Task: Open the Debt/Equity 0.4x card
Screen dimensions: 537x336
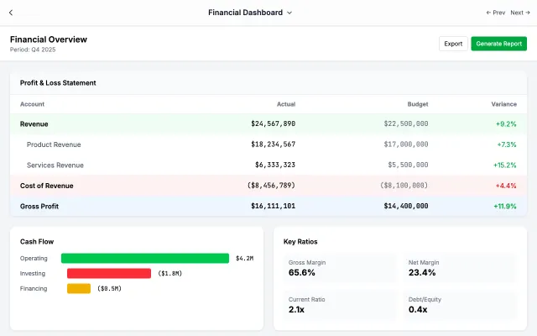Action: coord(460,305)
